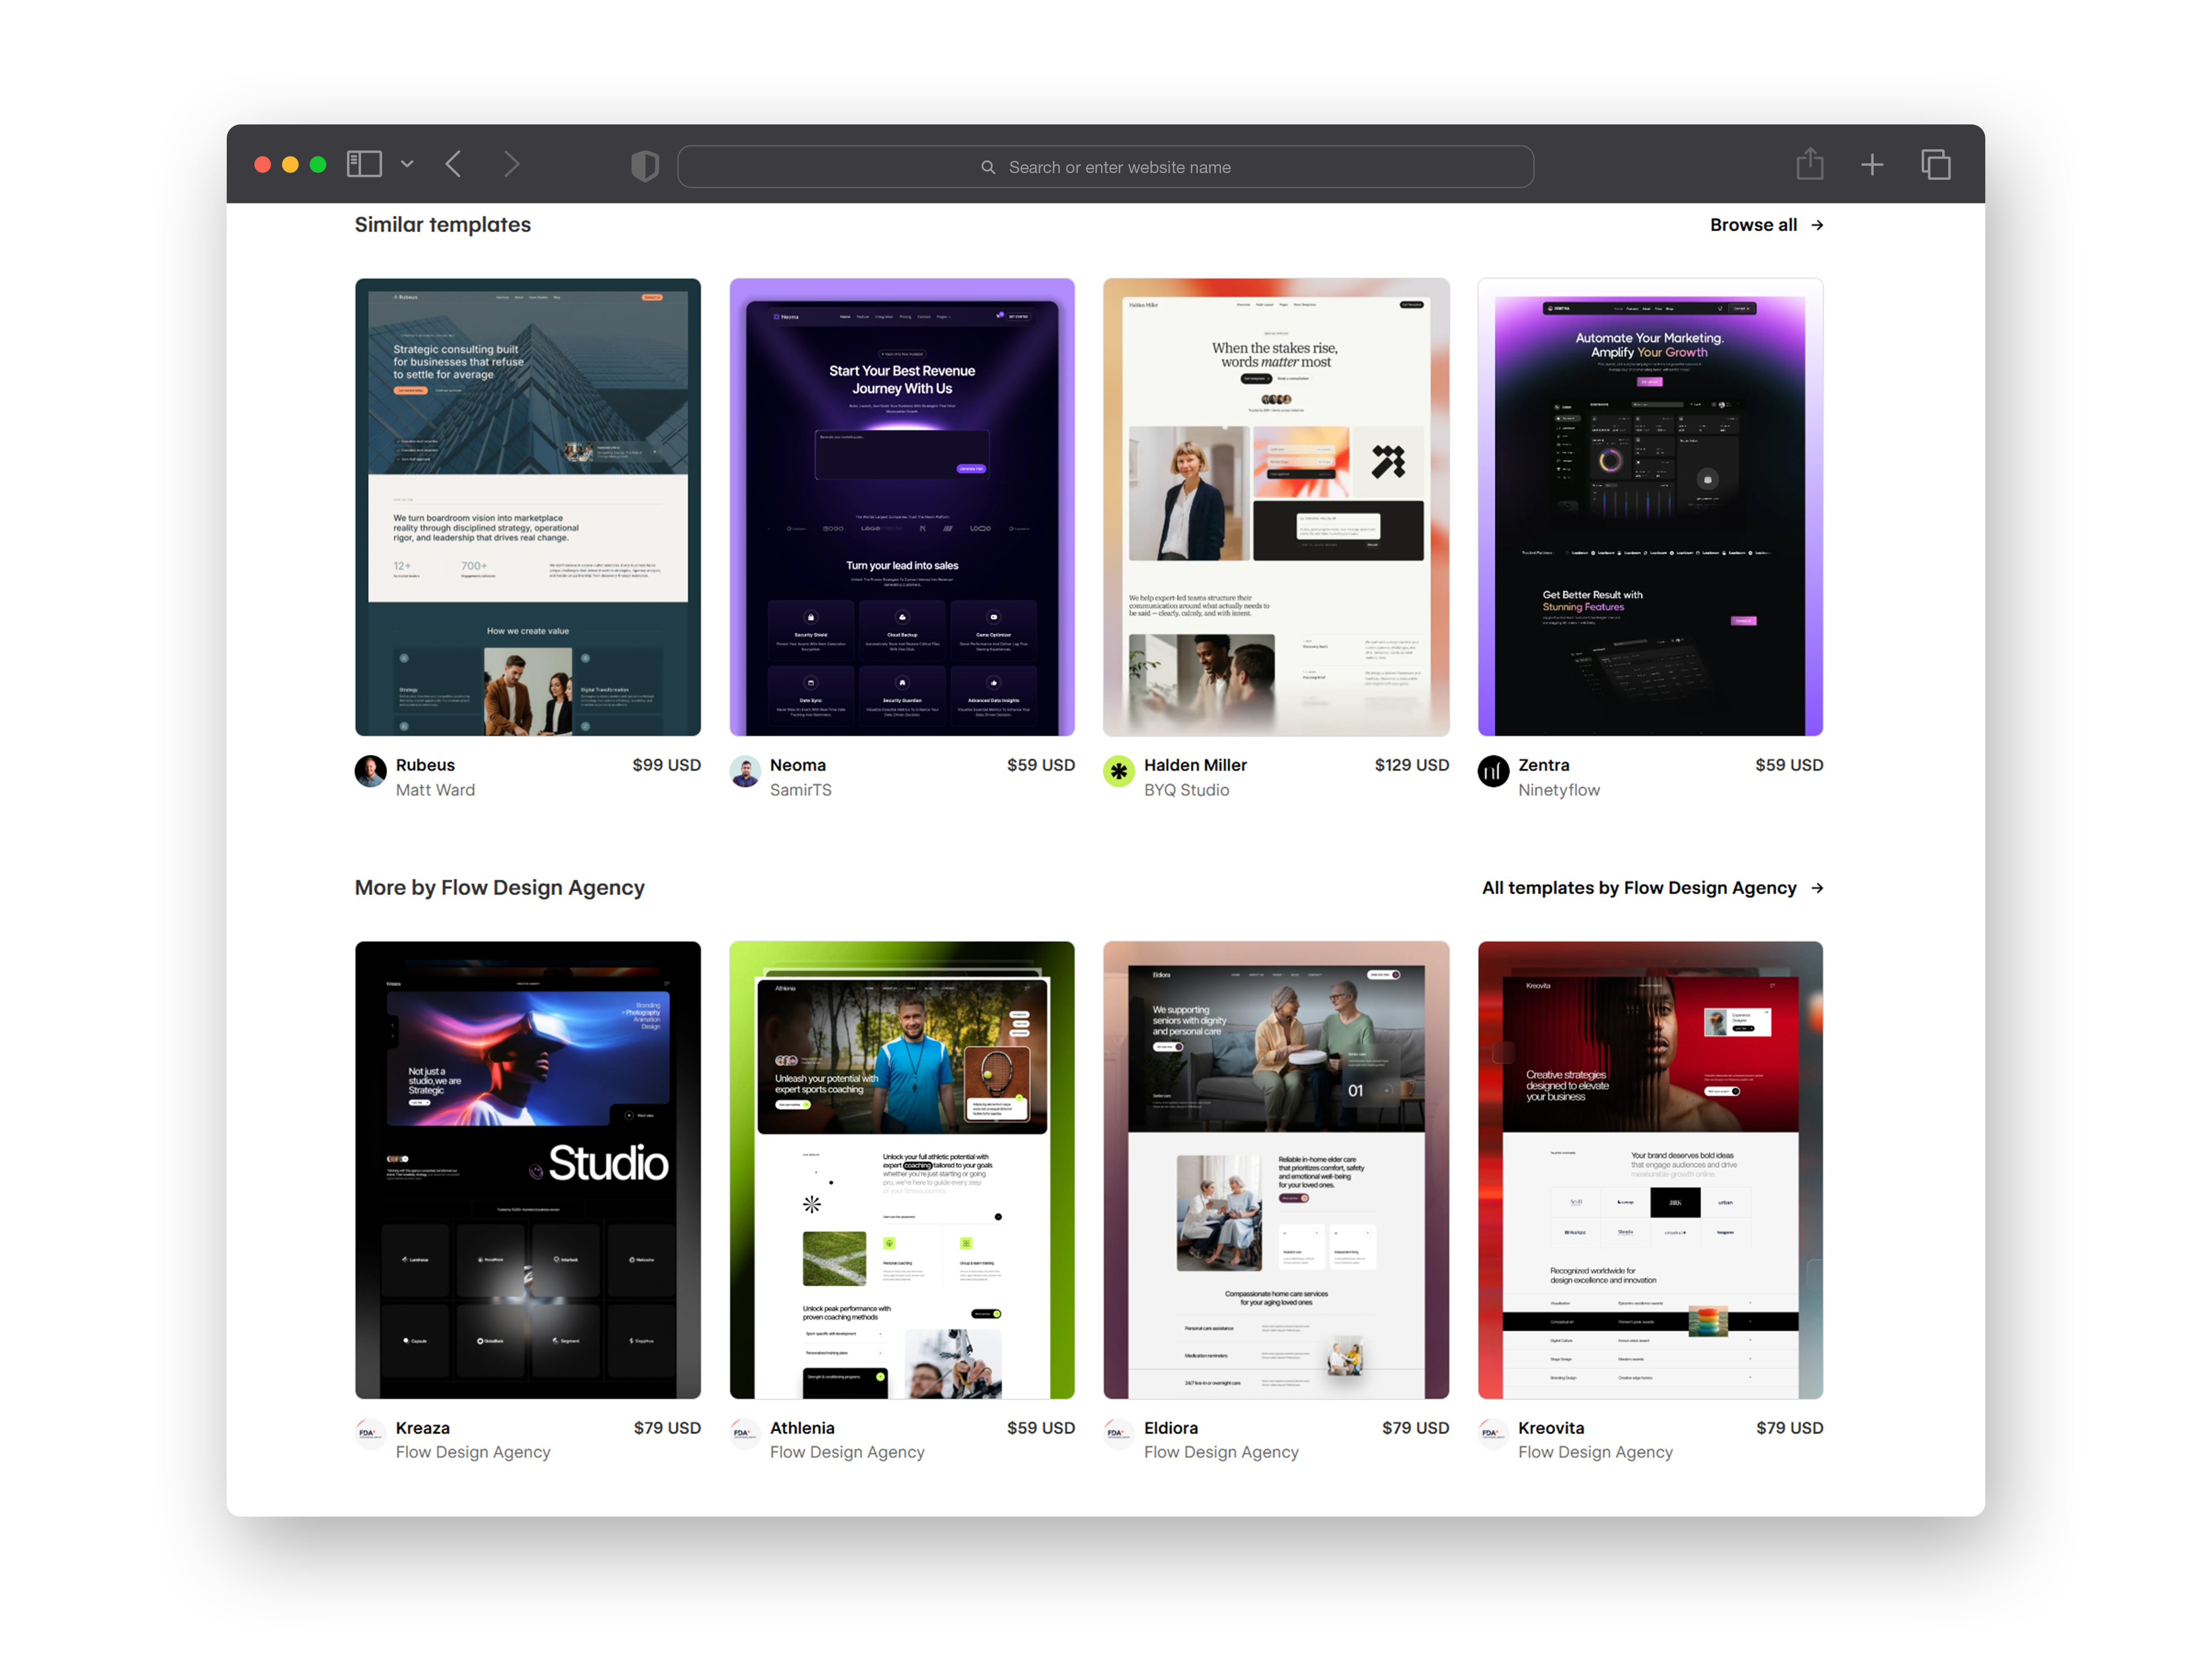Click the address search field
2212x1659 pixels.
pyautogui.click(x=1105, y=167)
